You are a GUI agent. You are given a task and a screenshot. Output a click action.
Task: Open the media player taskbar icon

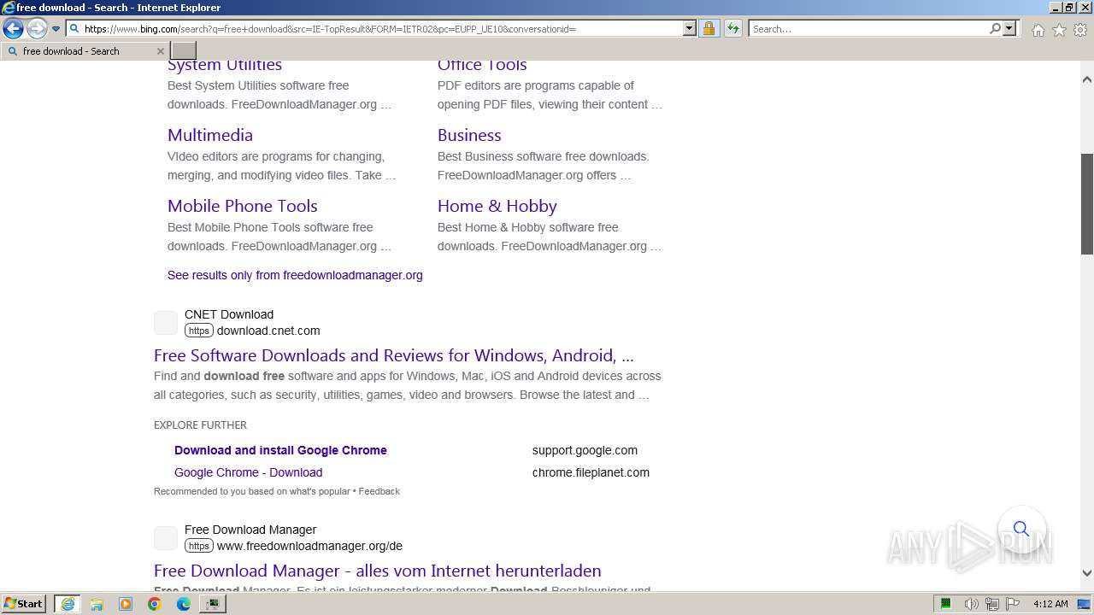[x=126, y=604]
